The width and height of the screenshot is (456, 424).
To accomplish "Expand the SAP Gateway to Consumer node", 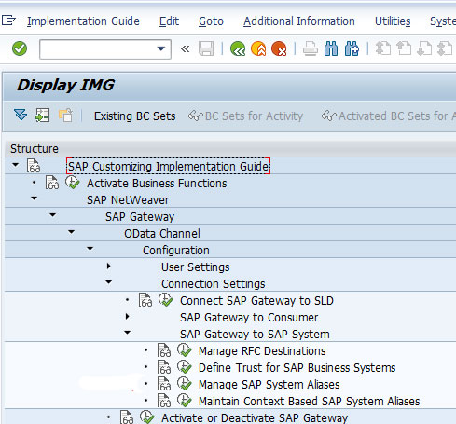I will pos(127,316).
